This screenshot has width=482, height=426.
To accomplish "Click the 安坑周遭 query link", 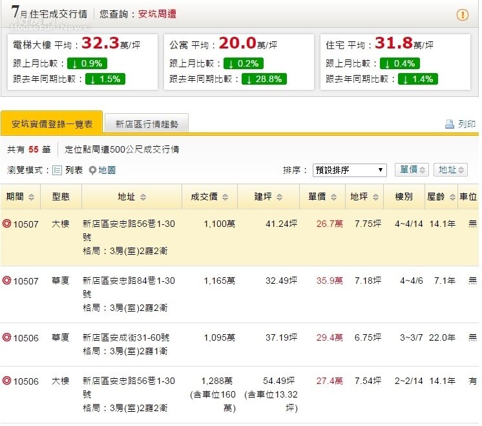I will (x=157, y=14).
